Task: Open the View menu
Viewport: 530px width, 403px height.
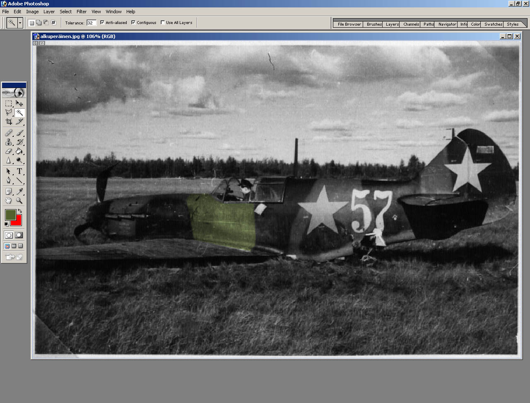Action: 96,12
